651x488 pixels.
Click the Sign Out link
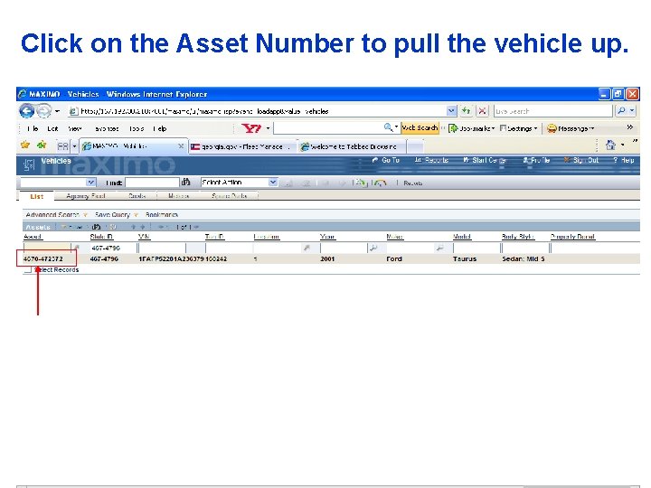pyautogui.click(x=581, y=160)
